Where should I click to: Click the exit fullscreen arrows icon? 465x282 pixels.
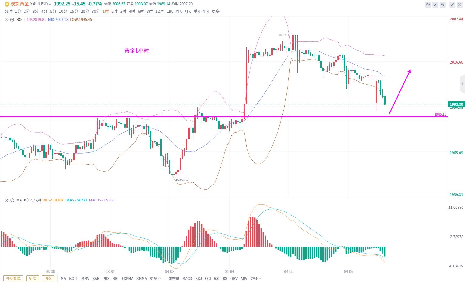(452, 5)
